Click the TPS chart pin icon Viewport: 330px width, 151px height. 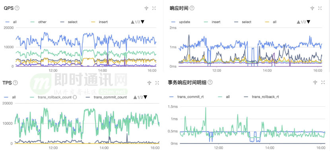(149, 82)
